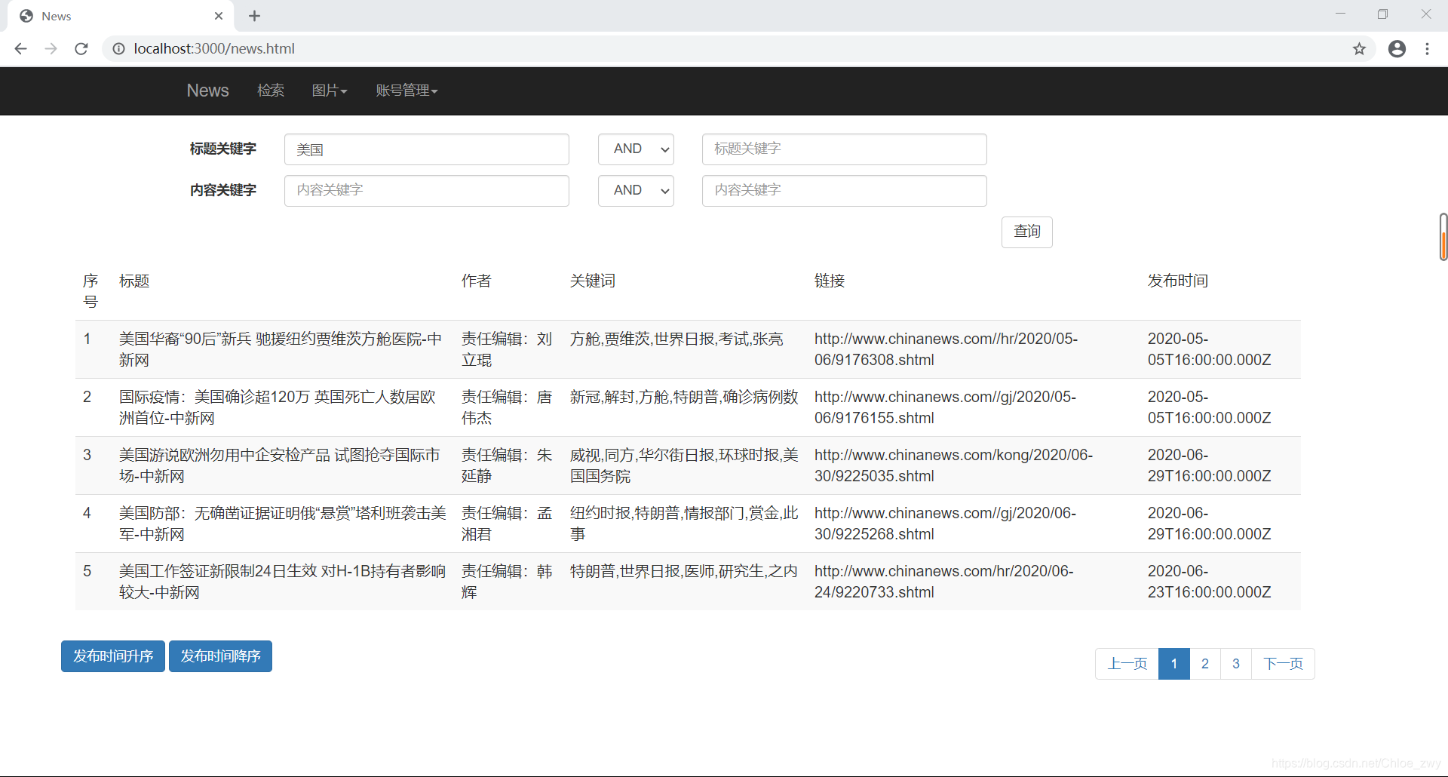This screenshot has height=777, width=1448.
Task: Click title 美国工作签证新限制24日生效 row
Action: tap(283, 582)
